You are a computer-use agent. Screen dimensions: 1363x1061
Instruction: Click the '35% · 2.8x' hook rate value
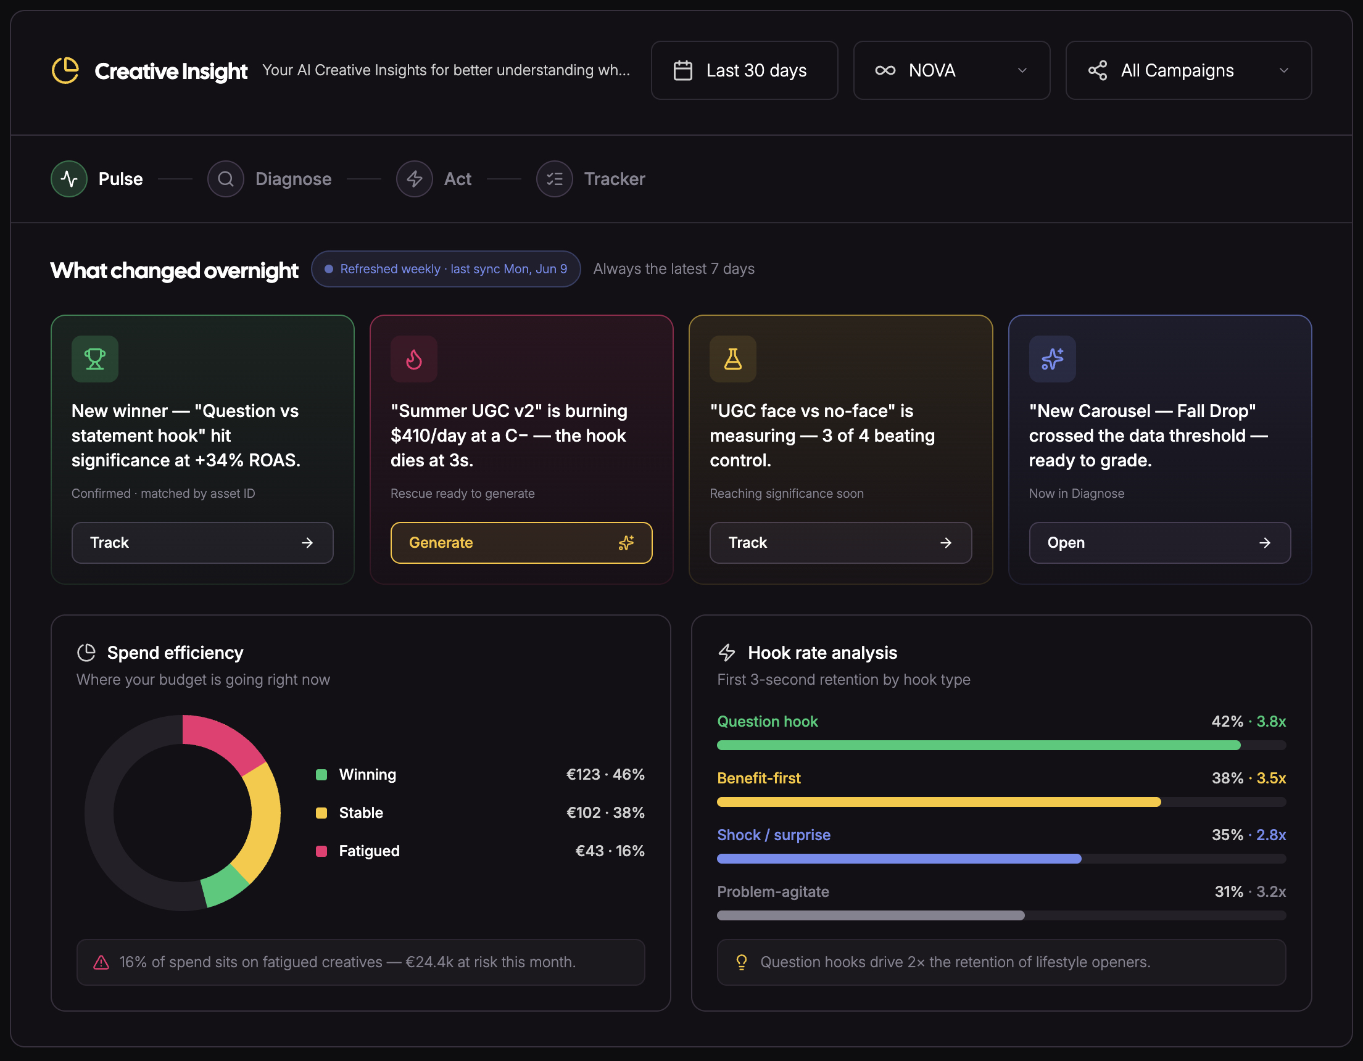(x=1248, y=835)
